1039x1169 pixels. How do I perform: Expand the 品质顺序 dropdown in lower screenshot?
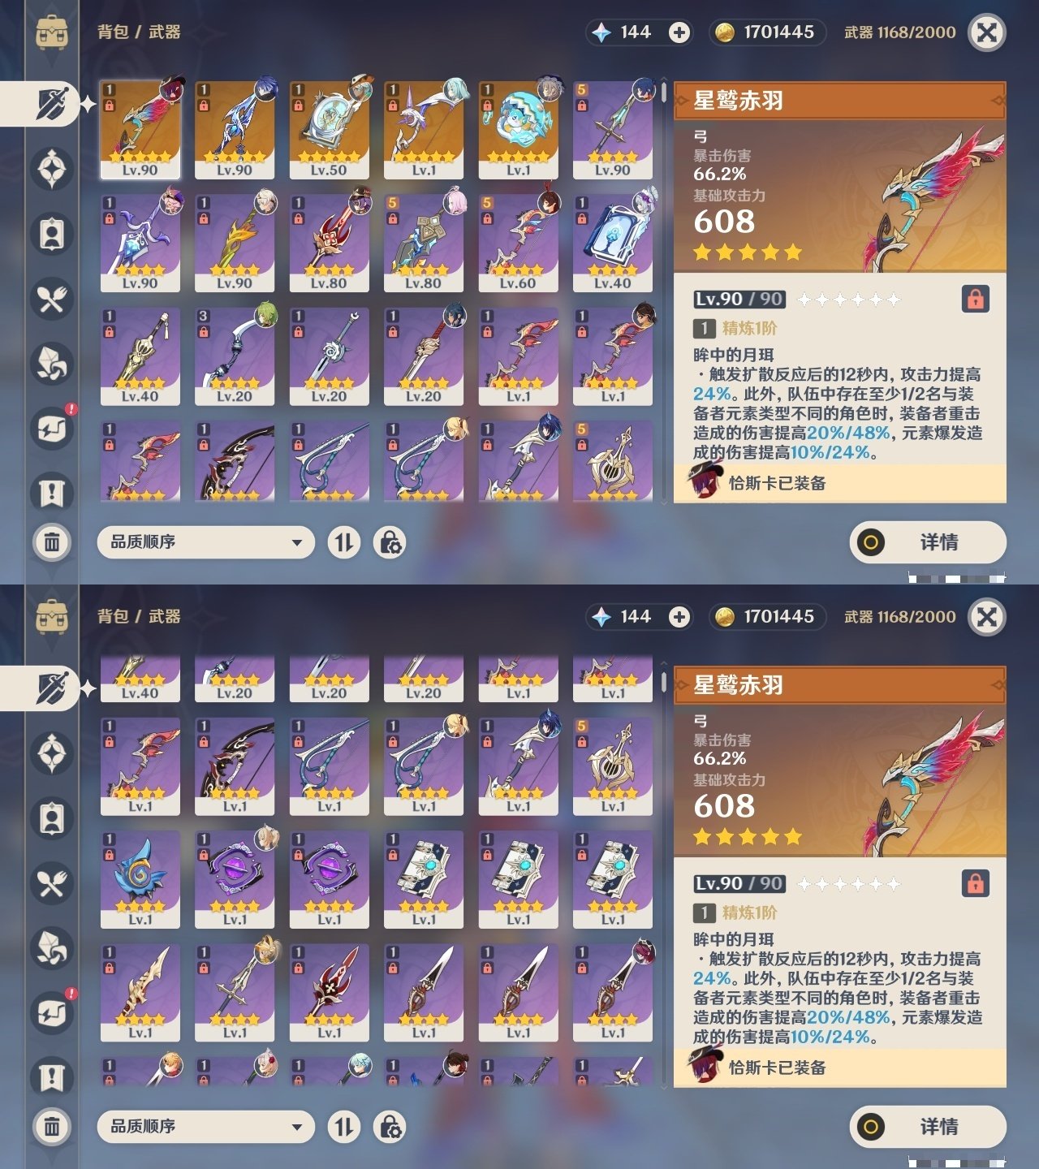[205, 1127]
